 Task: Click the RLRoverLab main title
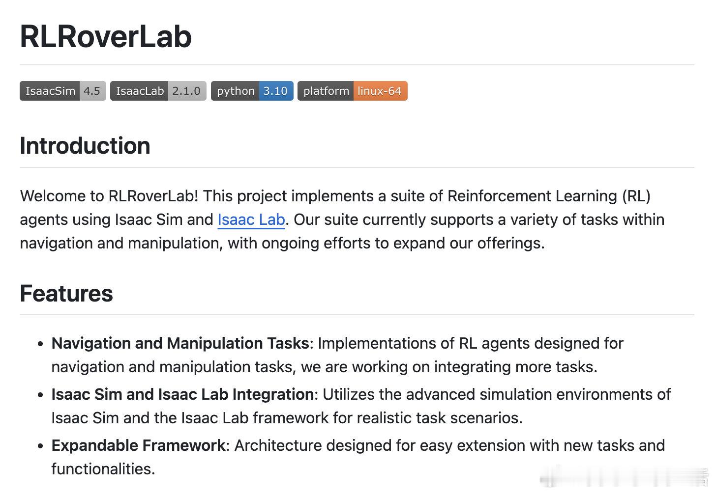[106, 36]
